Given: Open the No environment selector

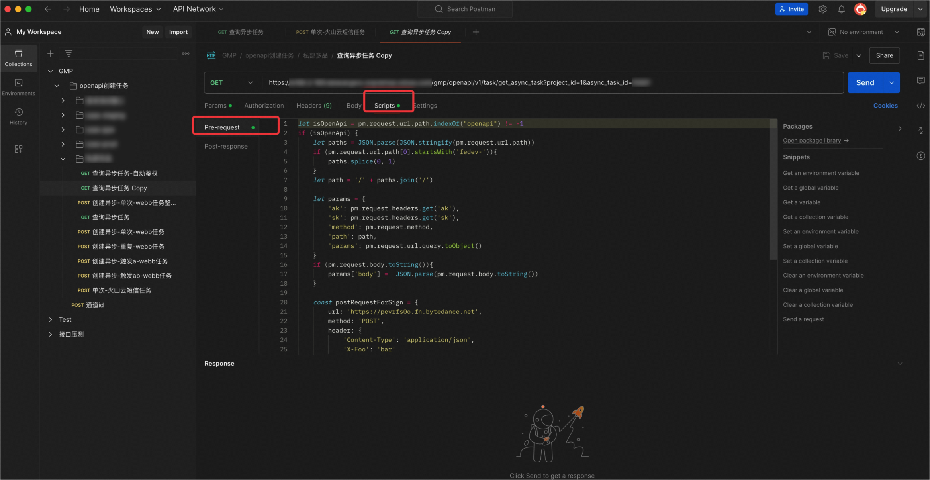Looking at the screenshot, I should [863, 32].
